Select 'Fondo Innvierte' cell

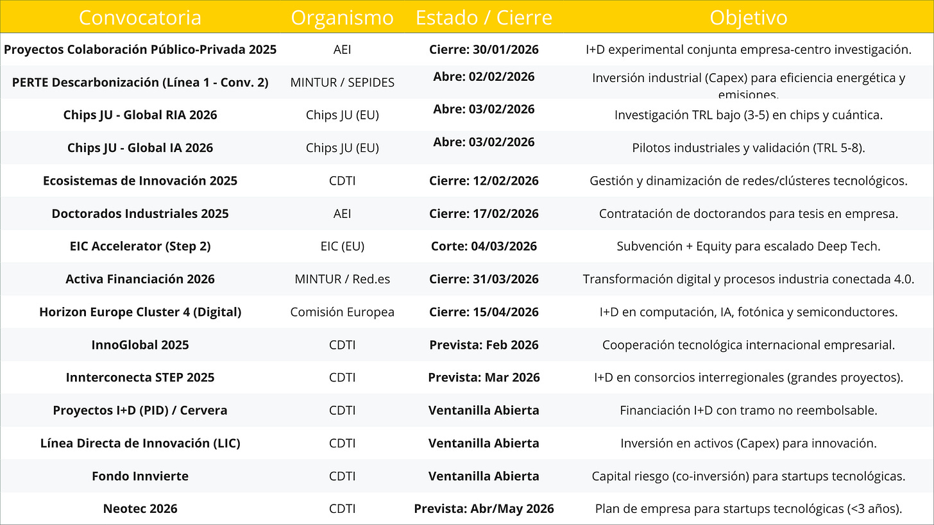pyautogui.click(x=140, y=476)
